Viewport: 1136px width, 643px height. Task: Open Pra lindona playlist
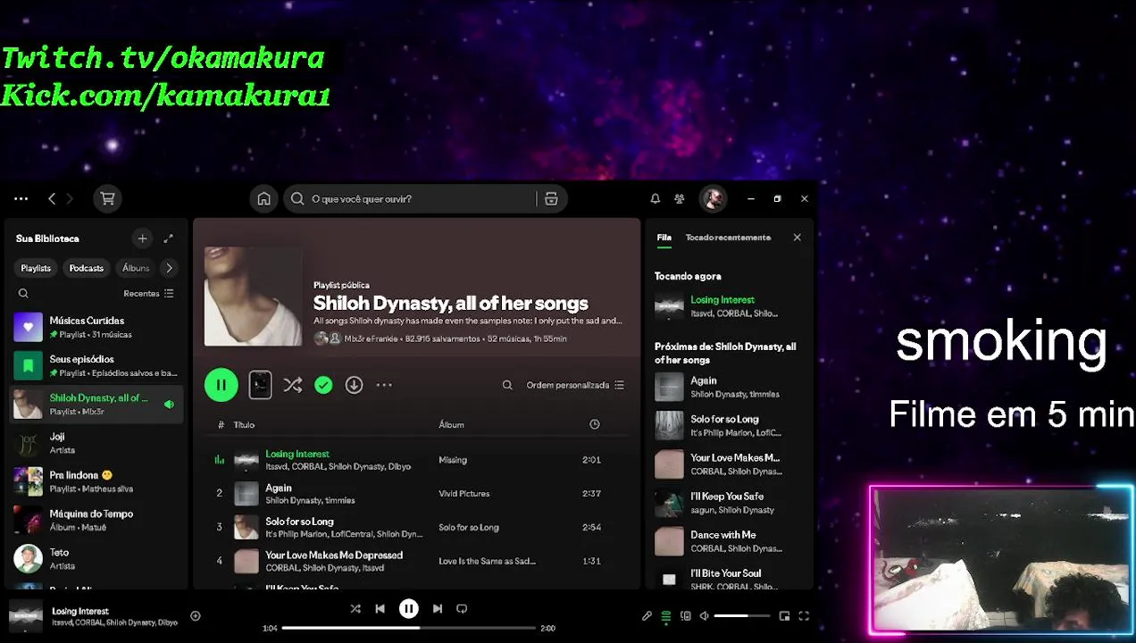[x=96, y=481]
